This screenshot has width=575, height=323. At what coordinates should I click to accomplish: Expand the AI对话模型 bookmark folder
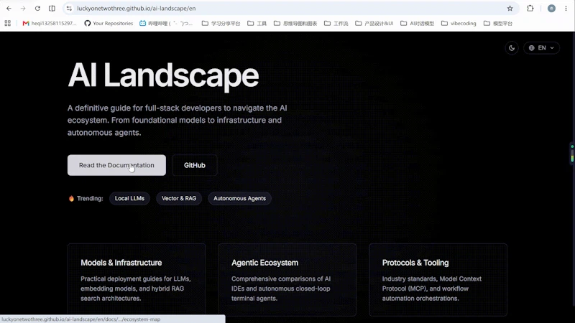click(418, 23)
